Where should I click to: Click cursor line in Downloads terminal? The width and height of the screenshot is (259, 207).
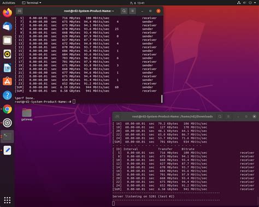[x=114, y=203]
